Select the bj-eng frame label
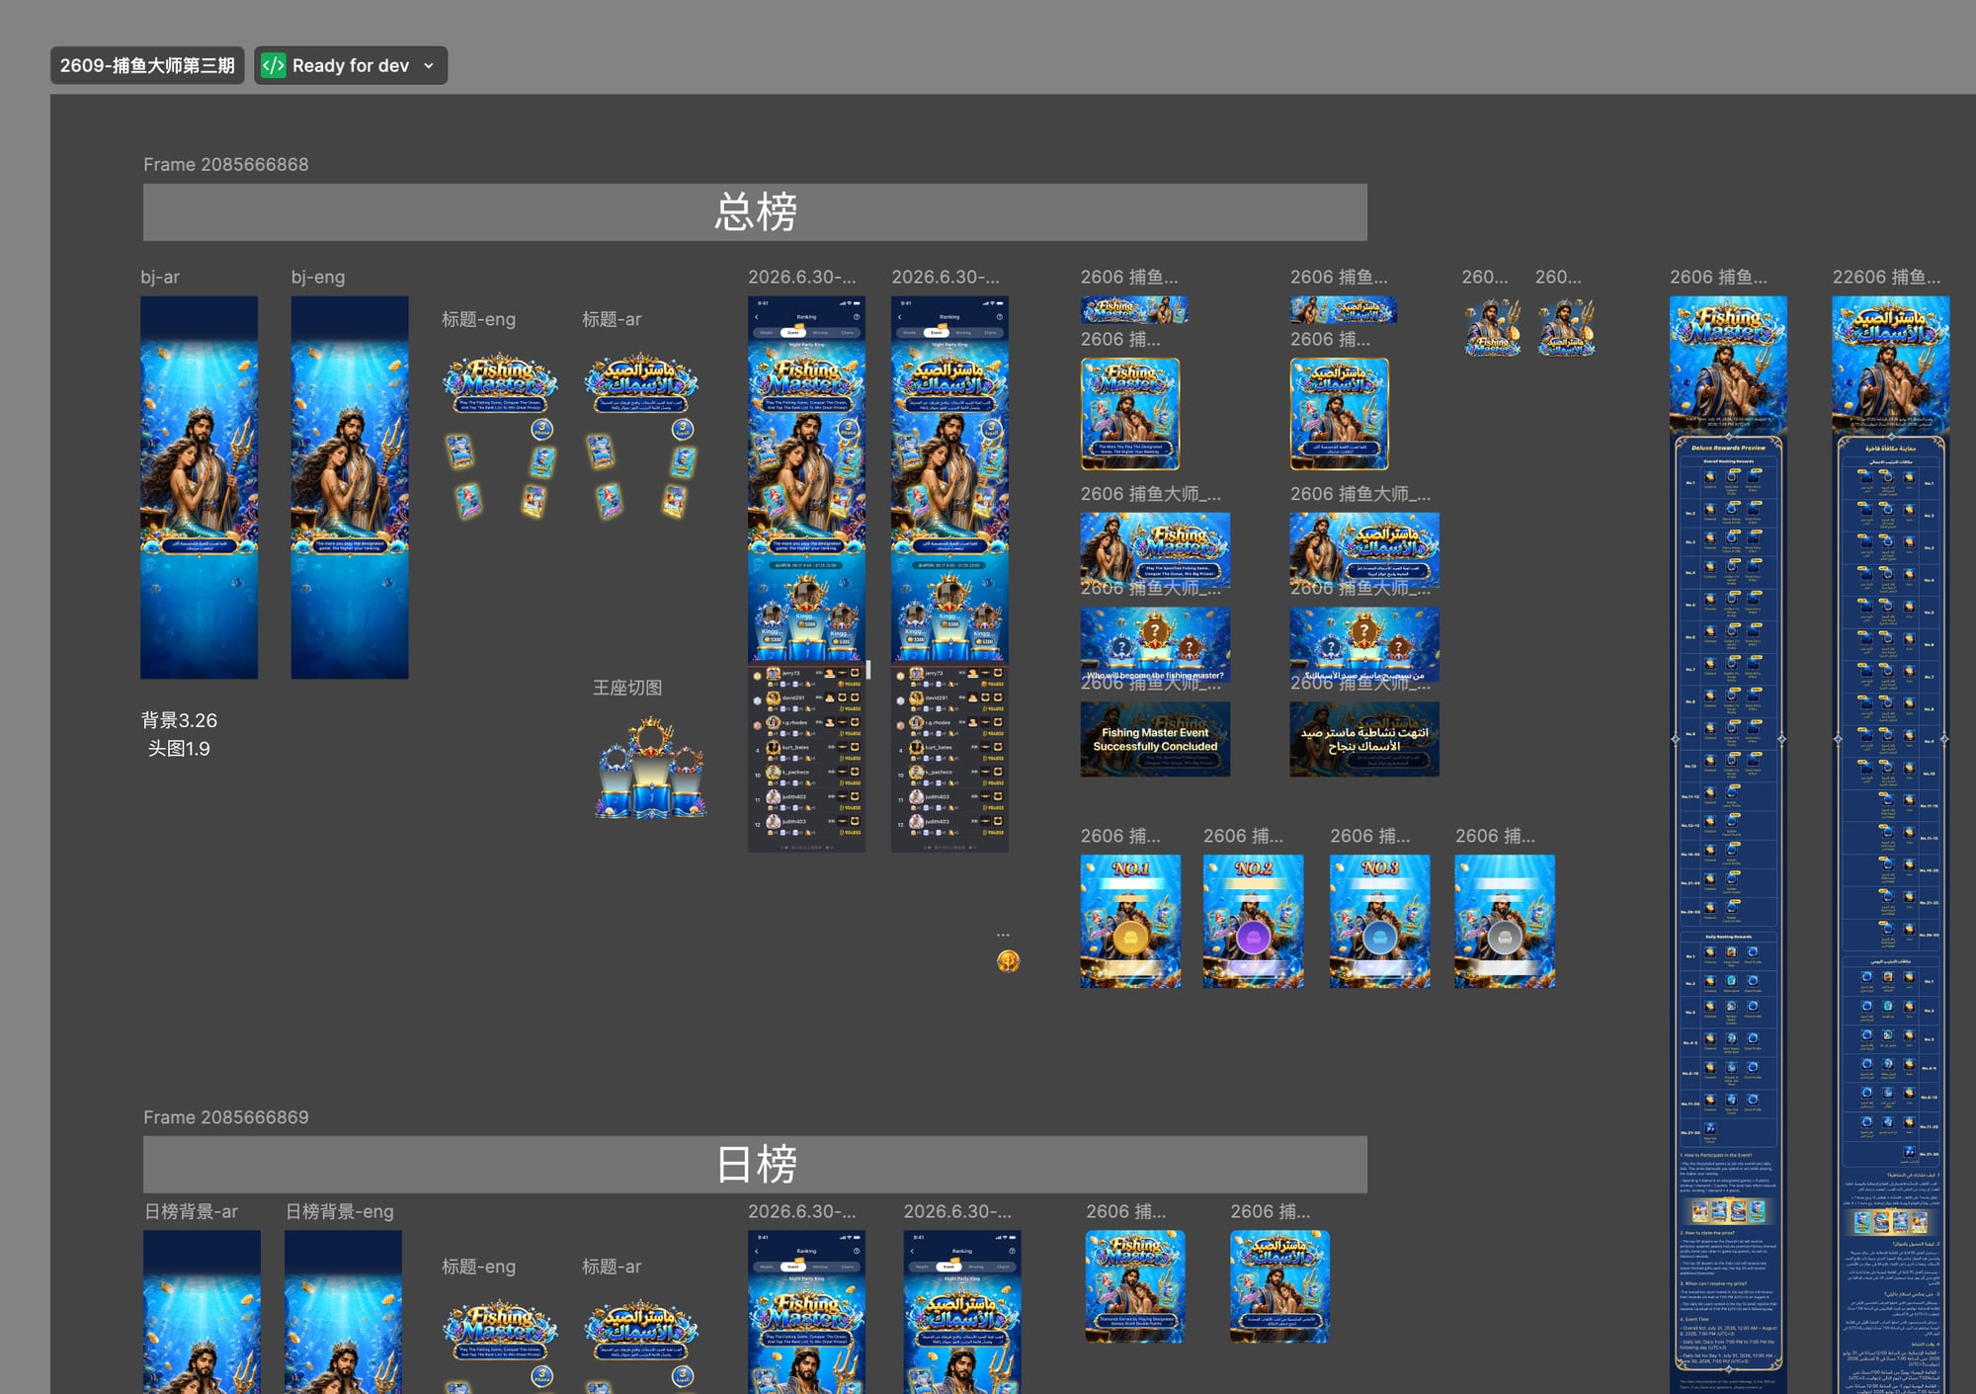Image resolution: width=1976 pixels, height=1394 pixels. click(x=318, y=278)
